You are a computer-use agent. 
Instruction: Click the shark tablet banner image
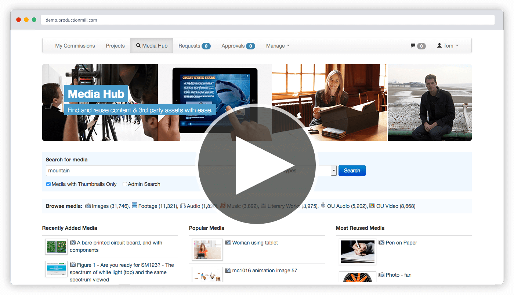[x=215, y=102]
